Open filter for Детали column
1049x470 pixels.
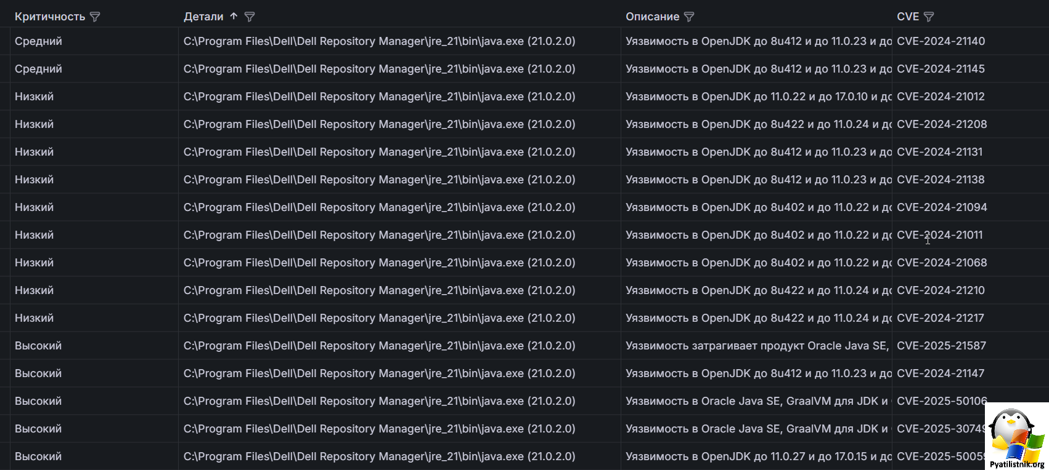(x=250, y=17)
